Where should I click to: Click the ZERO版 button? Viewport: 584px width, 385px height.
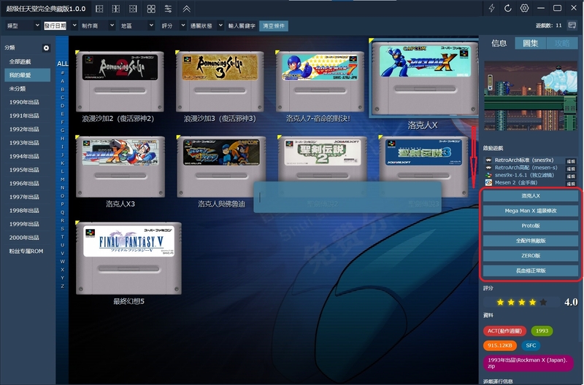pyautogui.click(x=531, y=255)
